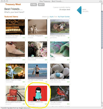
Task: Click the 'Antique Vintage real hen' item title
Action: point(58,36)
